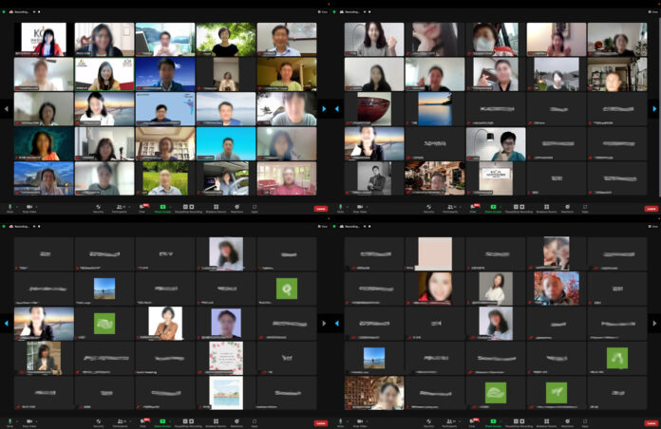This screenshot has height=429, width=661.
Task: Click red Leave button in top-left window
Action: (x=320, y=208)
